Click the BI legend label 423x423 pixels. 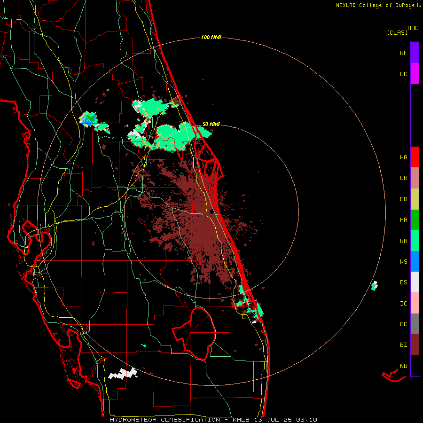(x=403, y=345)
